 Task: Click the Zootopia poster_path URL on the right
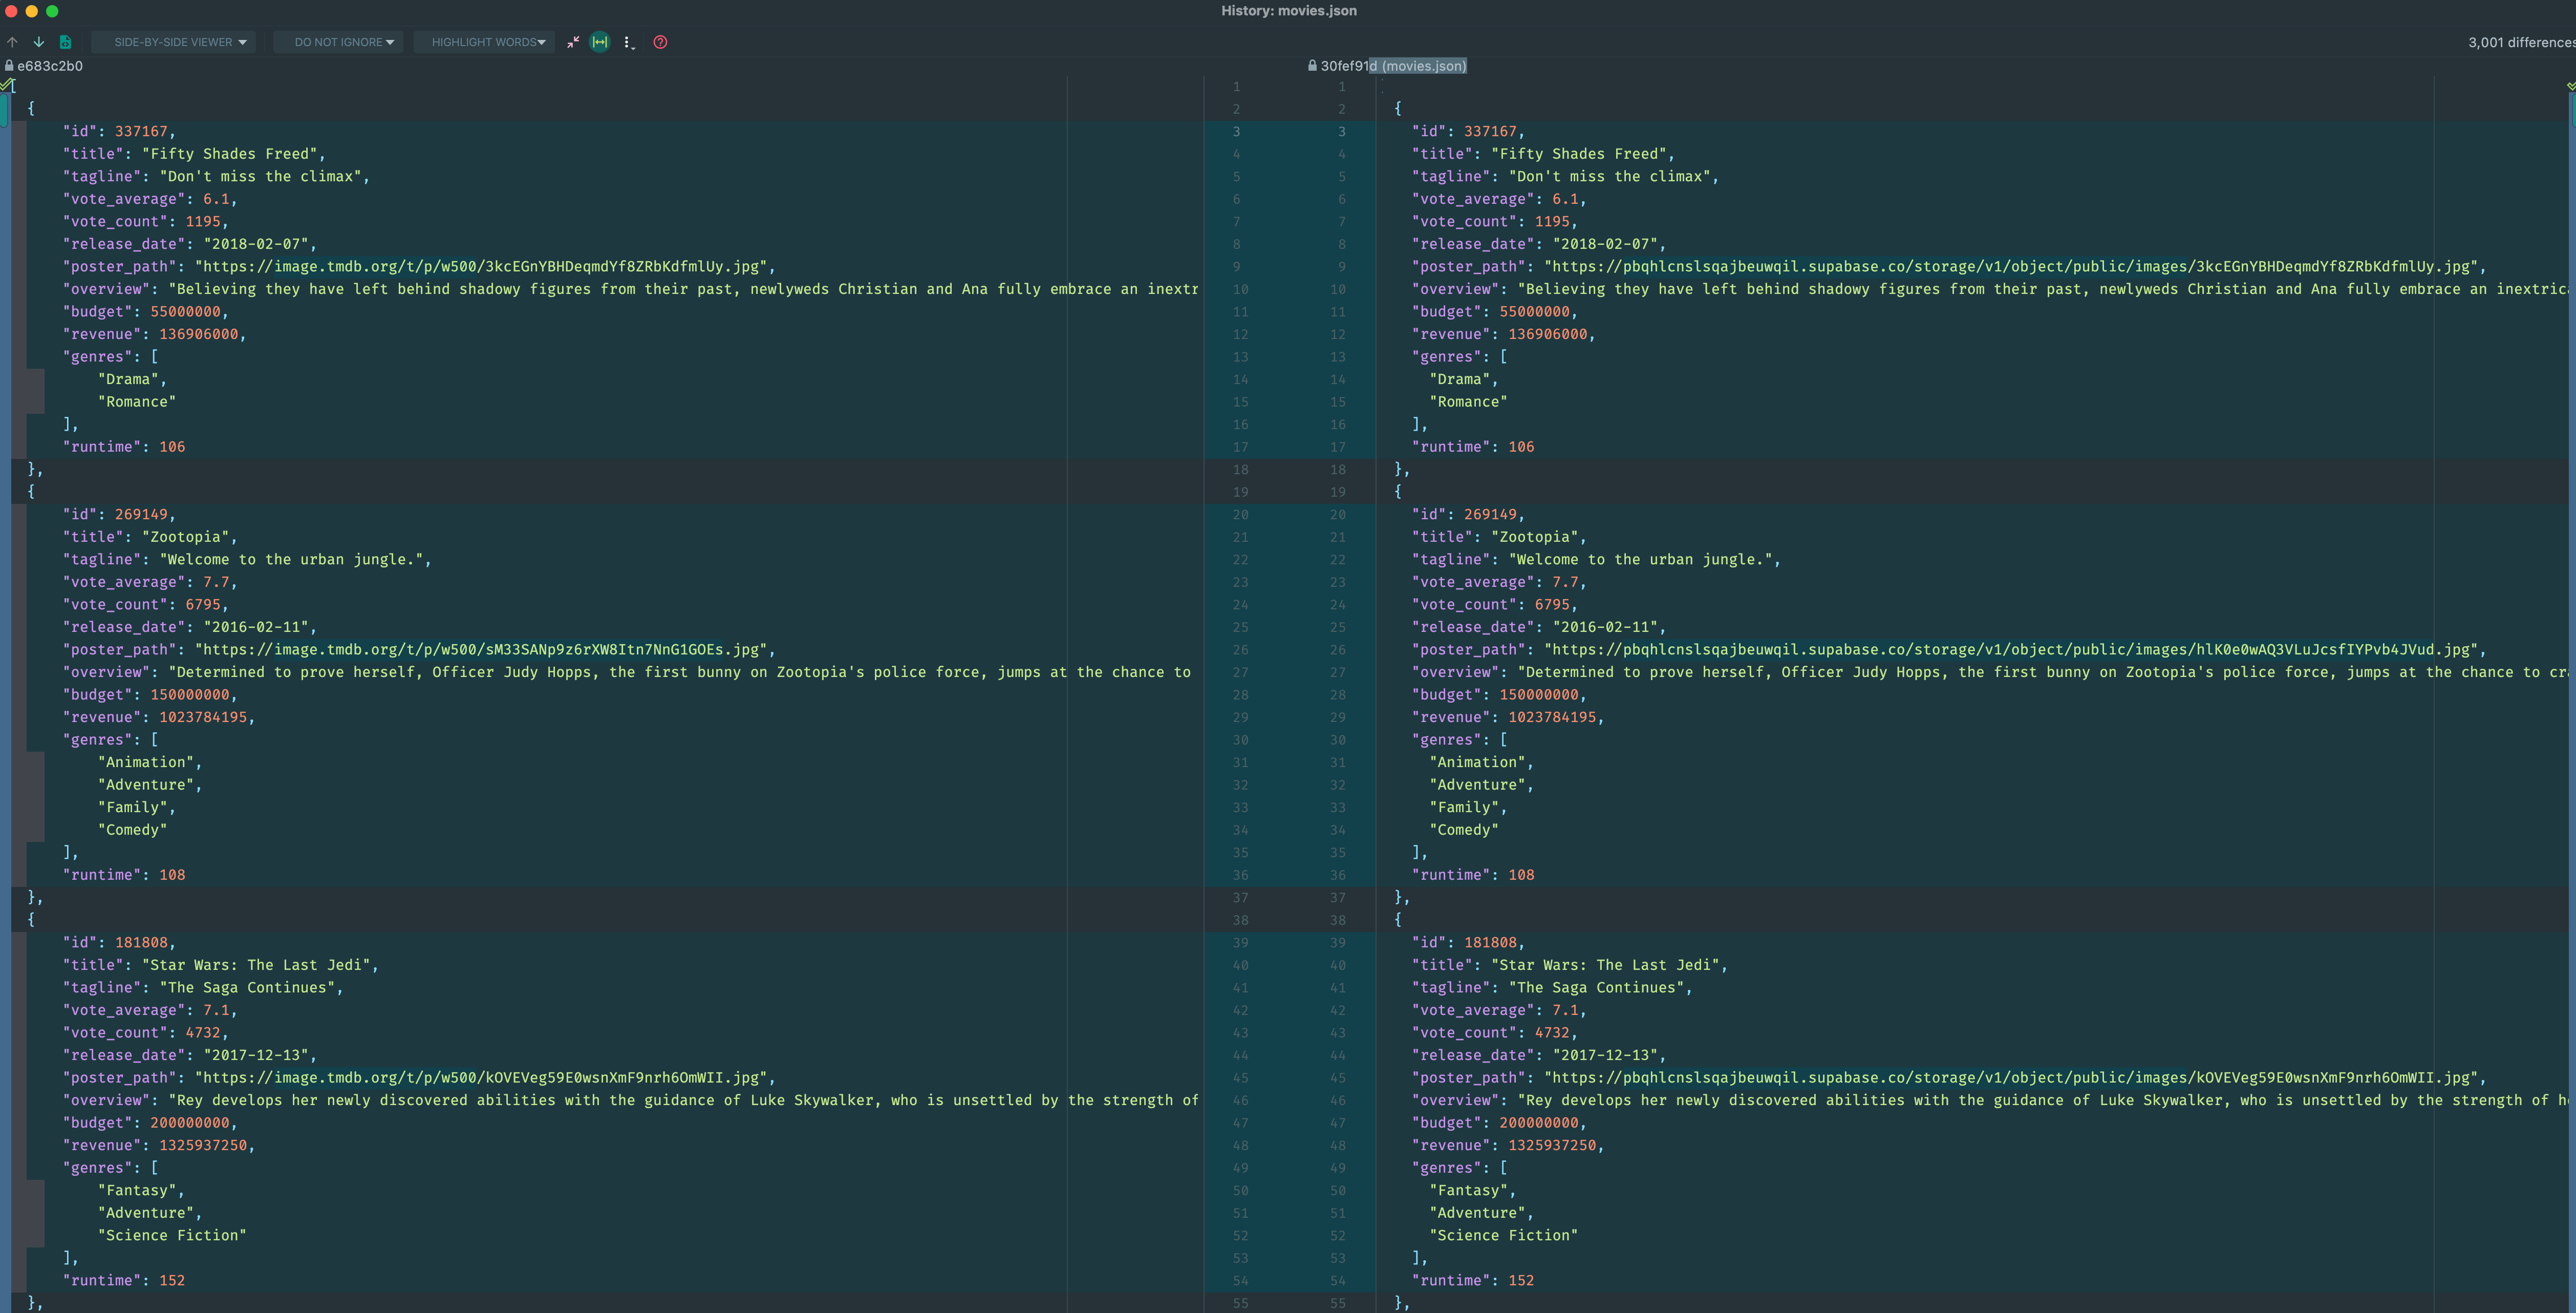tap(2010, 649)
